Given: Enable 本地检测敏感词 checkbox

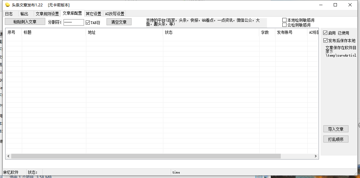Looking at the screenshot, I should pos(284,20).
